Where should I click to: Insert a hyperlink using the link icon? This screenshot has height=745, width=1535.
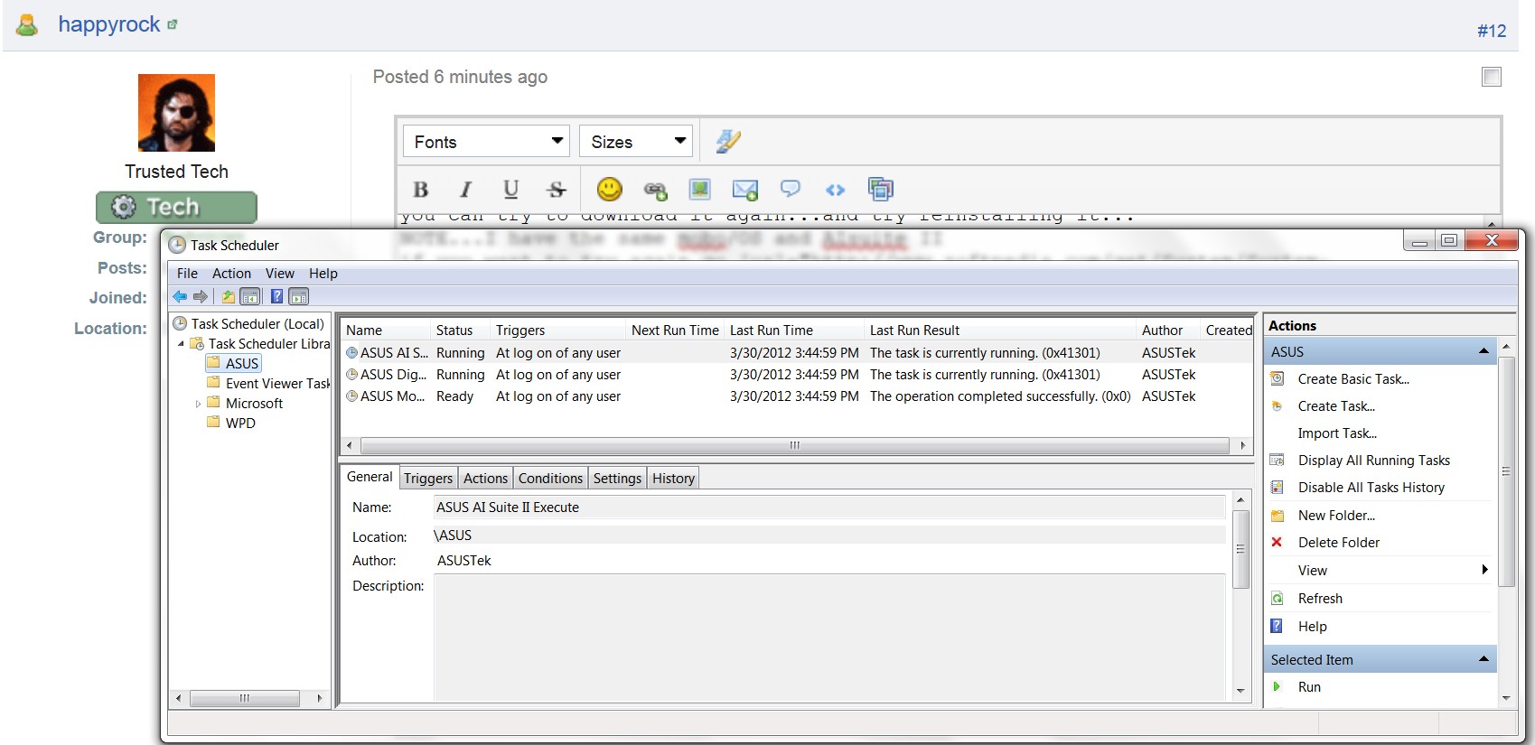point(655,190)
